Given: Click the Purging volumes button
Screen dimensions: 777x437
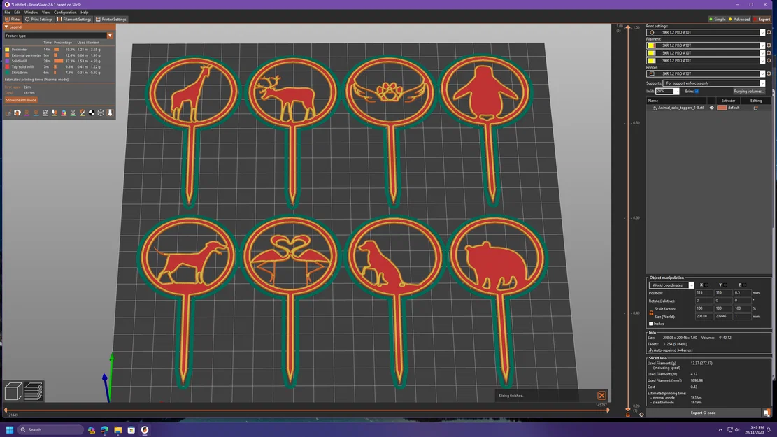Looking at the screenshot, I should coord(749,91).
